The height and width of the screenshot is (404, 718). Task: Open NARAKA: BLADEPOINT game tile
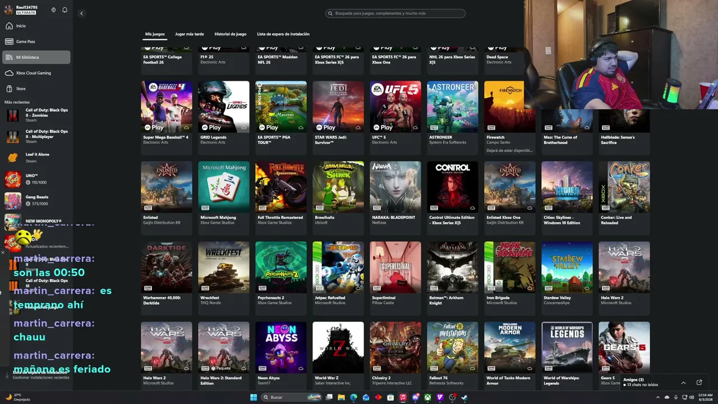pos(395,198)
